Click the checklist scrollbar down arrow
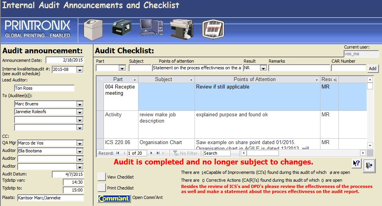The width and height of the screenshot is (382, 206). click(x=370, y=145)
